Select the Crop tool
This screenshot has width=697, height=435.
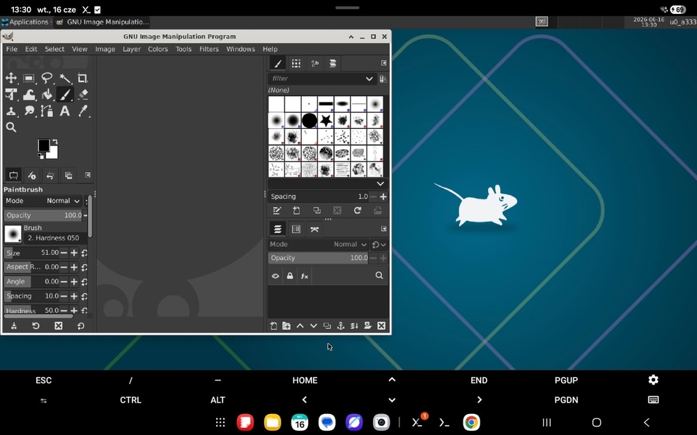(x=83, y=78)
